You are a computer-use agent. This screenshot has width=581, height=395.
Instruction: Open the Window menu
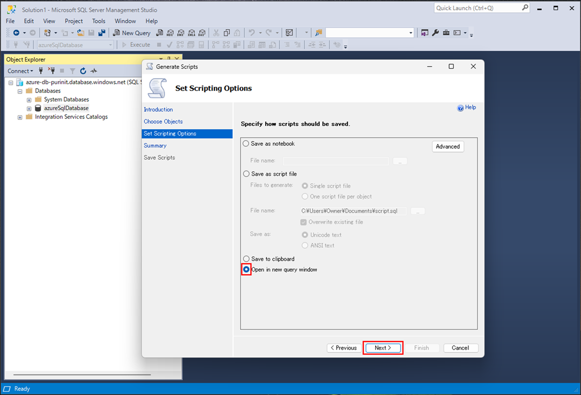point(125,21)
